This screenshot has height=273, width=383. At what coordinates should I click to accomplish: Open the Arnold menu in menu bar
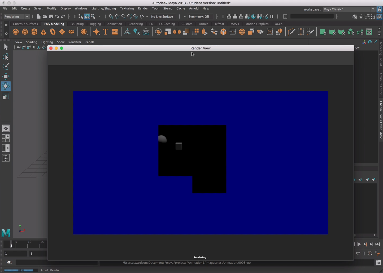tap(194, 8)
